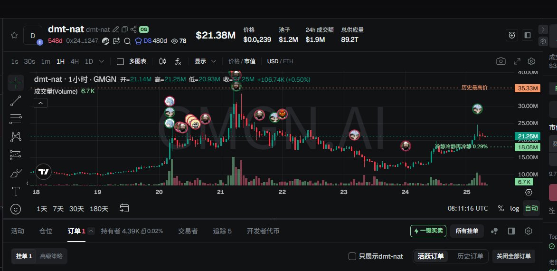
Task: Toggle the orders panel layout icon
Action: pyautogui.click(x=511, y=231)
